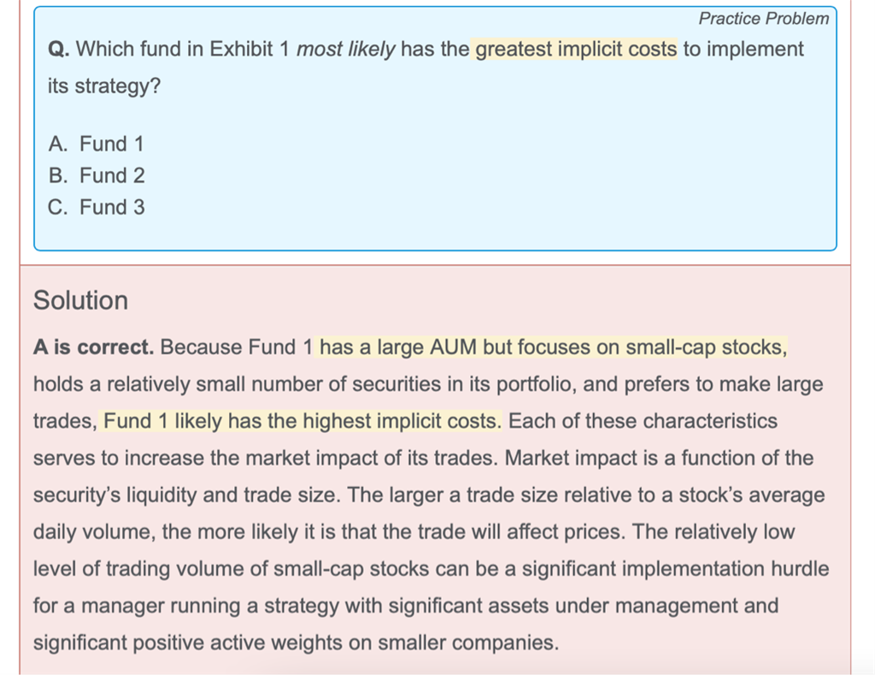Click highlighted 'has a large AUM' passage
Viewport: 875px width, 675px height.
click(398, 348)
